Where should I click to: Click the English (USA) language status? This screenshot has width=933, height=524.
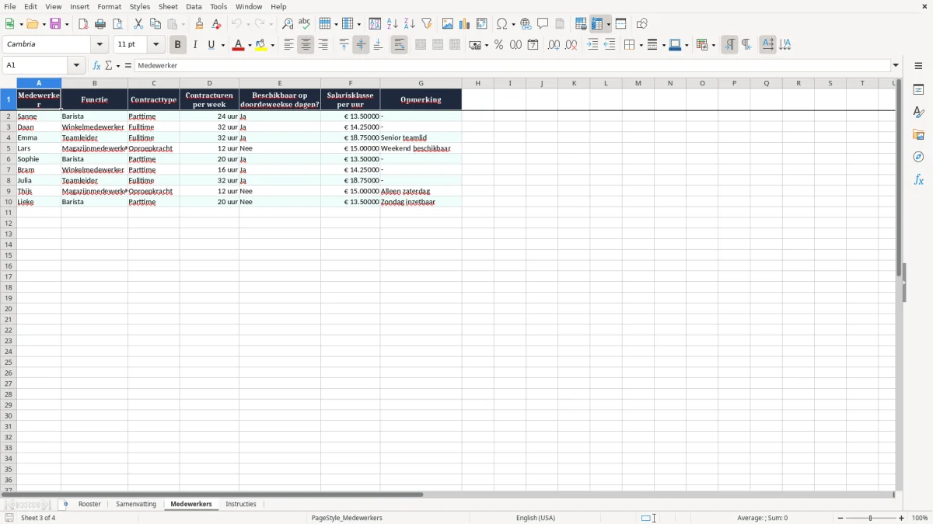pyautogui.click(x=536, y=518)
